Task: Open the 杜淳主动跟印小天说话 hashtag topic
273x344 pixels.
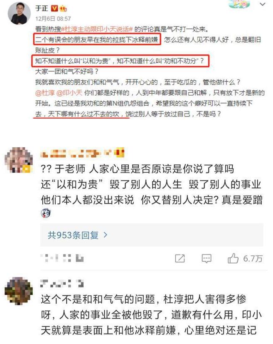Action: (97, 29)
